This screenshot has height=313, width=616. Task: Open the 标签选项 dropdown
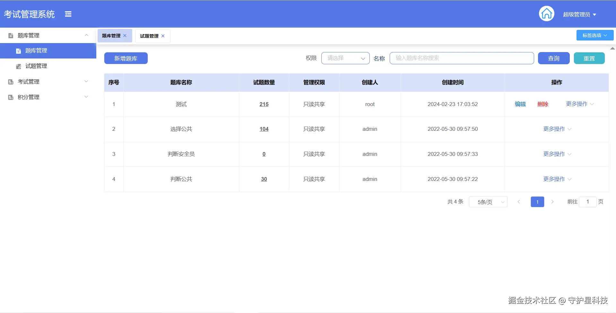pos(594,35)
